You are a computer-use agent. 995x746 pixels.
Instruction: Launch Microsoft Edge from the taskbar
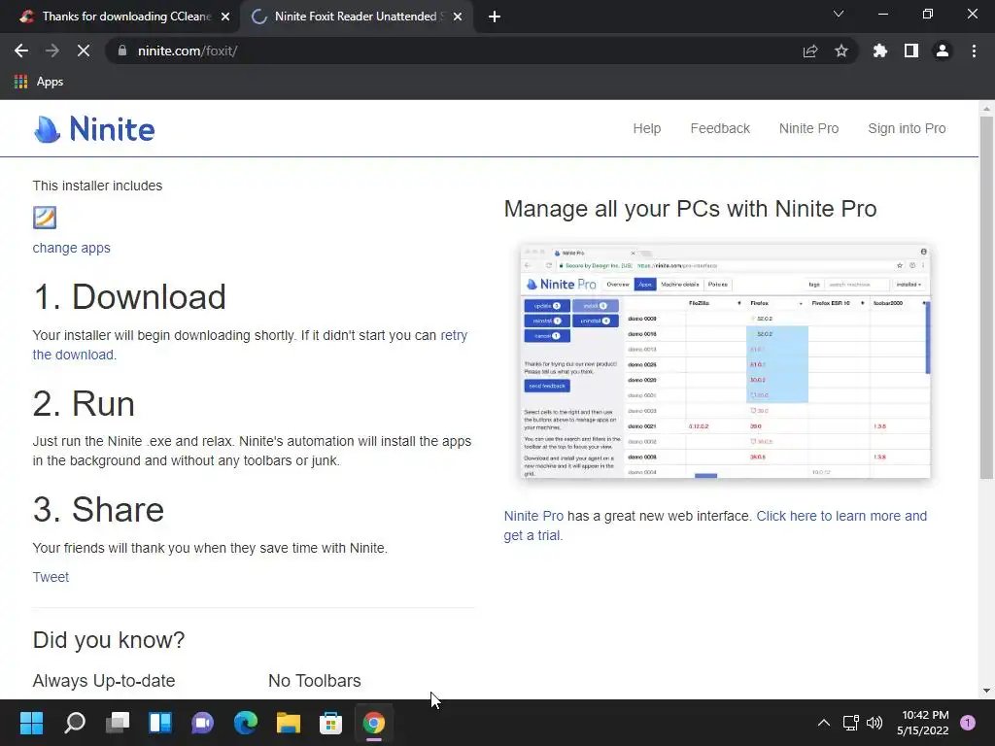click(246, 723)
